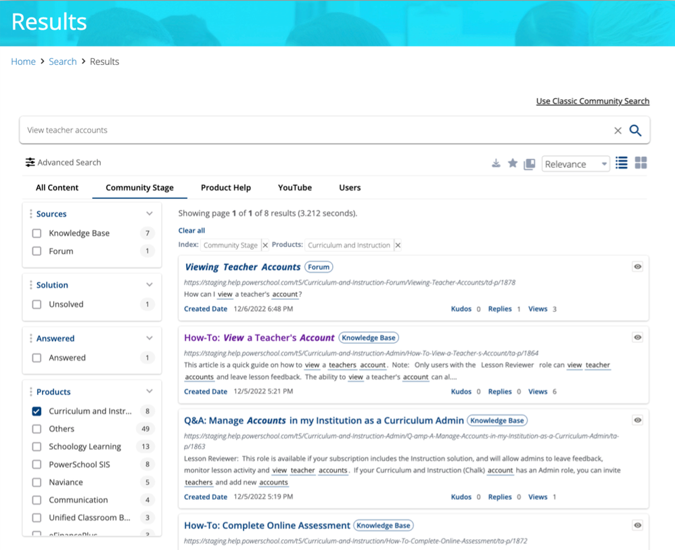Screen dimensions: 675x550
Task: Open Use Classic Community Search link
Action: [592, 101]
